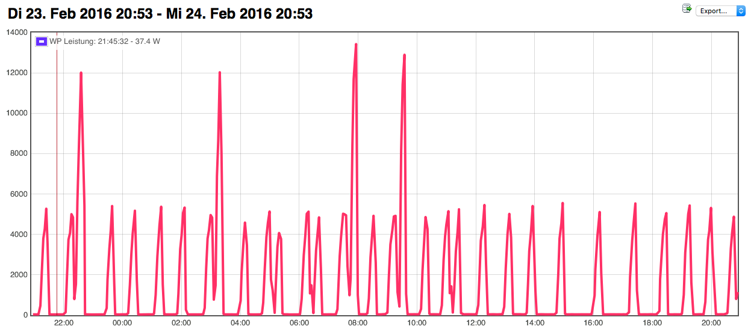Click the export data icon beside Export
The image size is (748, 332).
tap(687, 8)
